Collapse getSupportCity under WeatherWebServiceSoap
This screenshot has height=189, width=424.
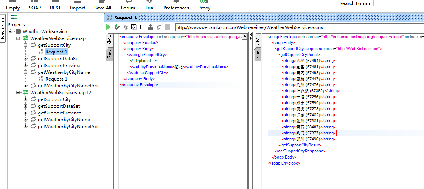[x=26, y=45]
